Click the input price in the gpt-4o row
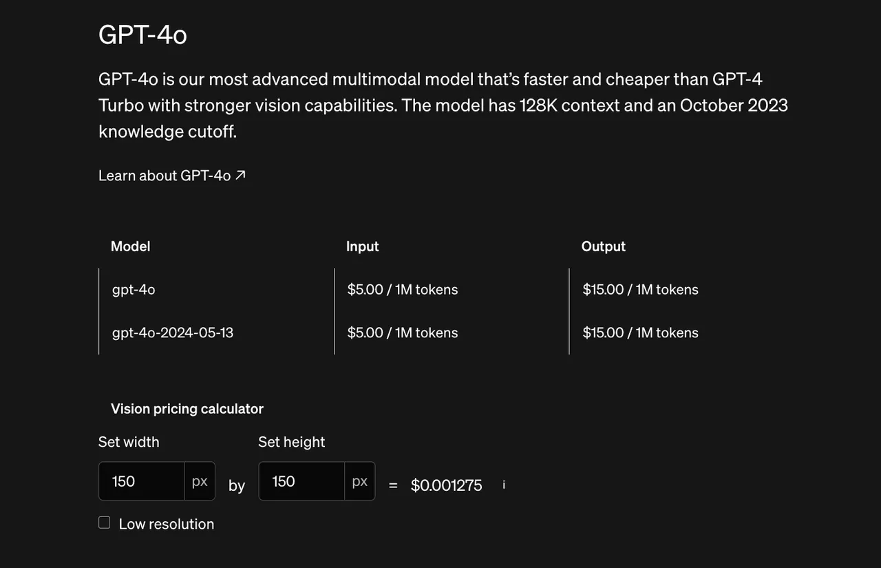The height and width of the screenshot is (568, 881). [403, 290]
